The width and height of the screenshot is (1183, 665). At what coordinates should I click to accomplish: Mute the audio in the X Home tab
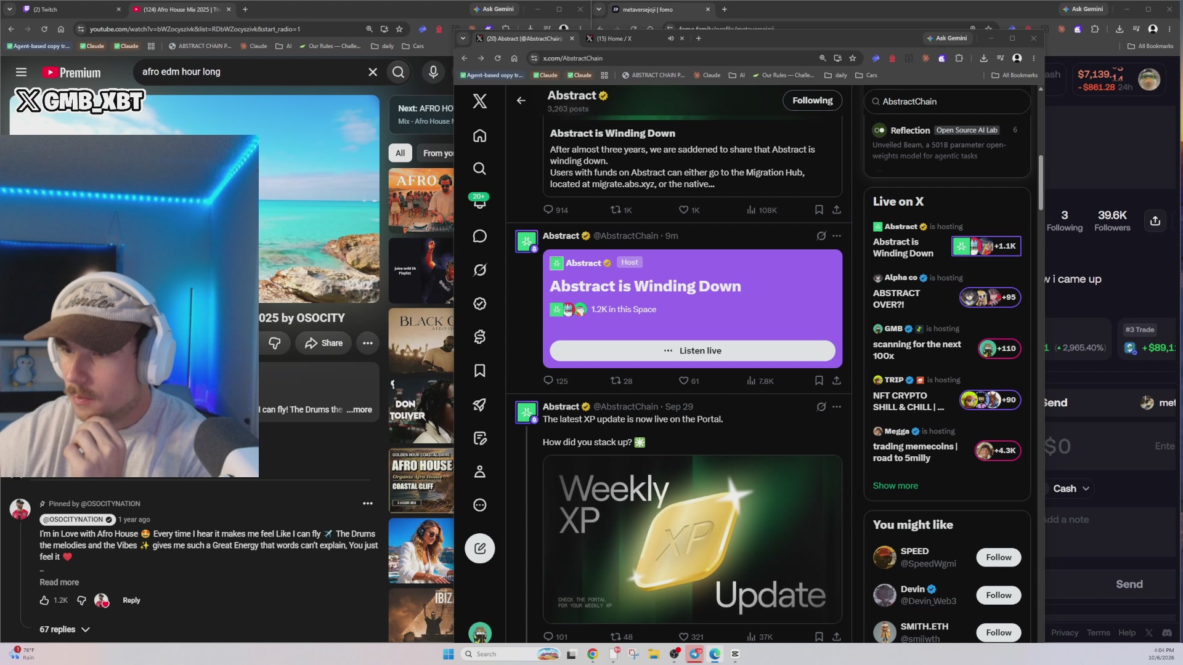pyautogui.click(x=671, y=38)
